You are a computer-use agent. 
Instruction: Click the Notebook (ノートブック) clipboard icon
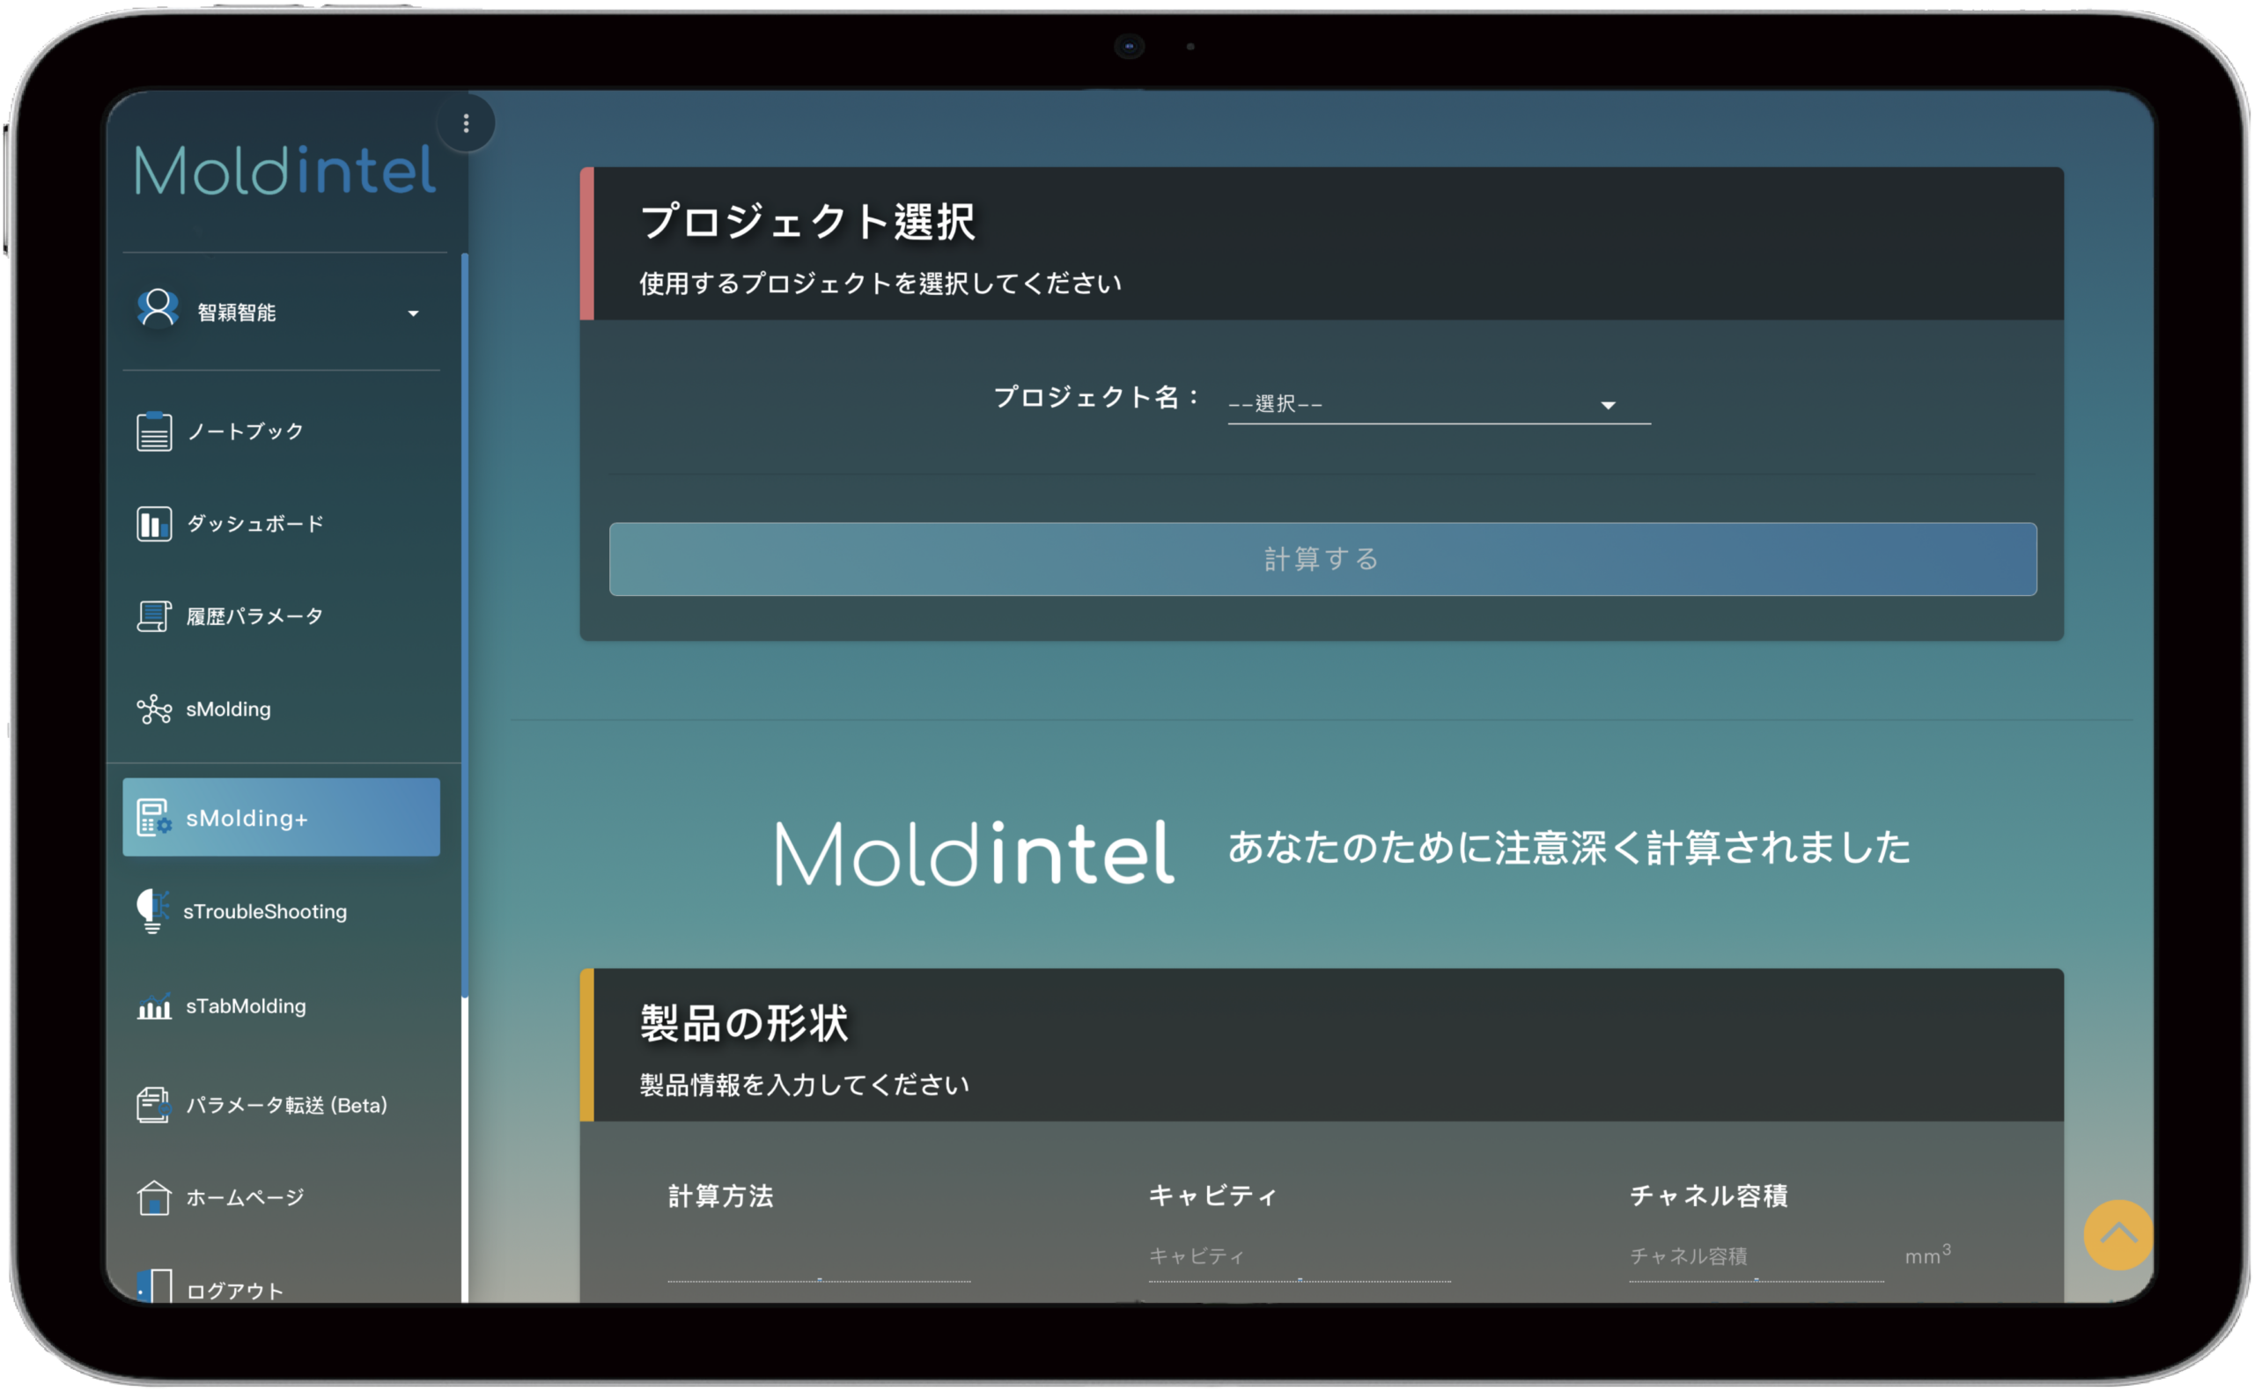pyautogui.click(x=153, y=431)
